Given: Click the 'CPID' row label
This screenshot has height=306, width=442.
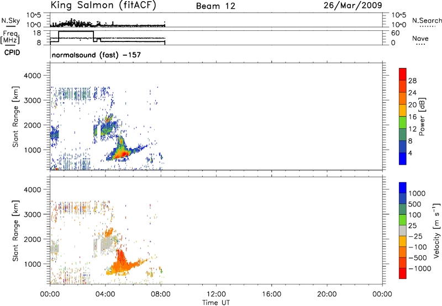Looking at the screenshot, I should 12,52.
